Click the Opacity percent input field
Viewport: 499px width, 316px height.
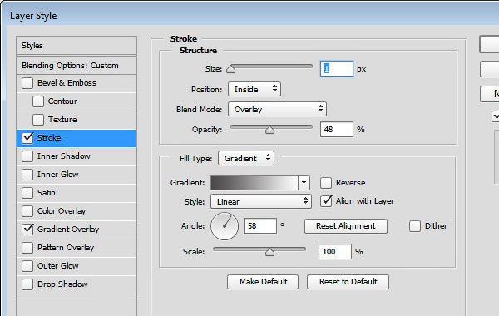pyautogui.click(x=337, y=130)
